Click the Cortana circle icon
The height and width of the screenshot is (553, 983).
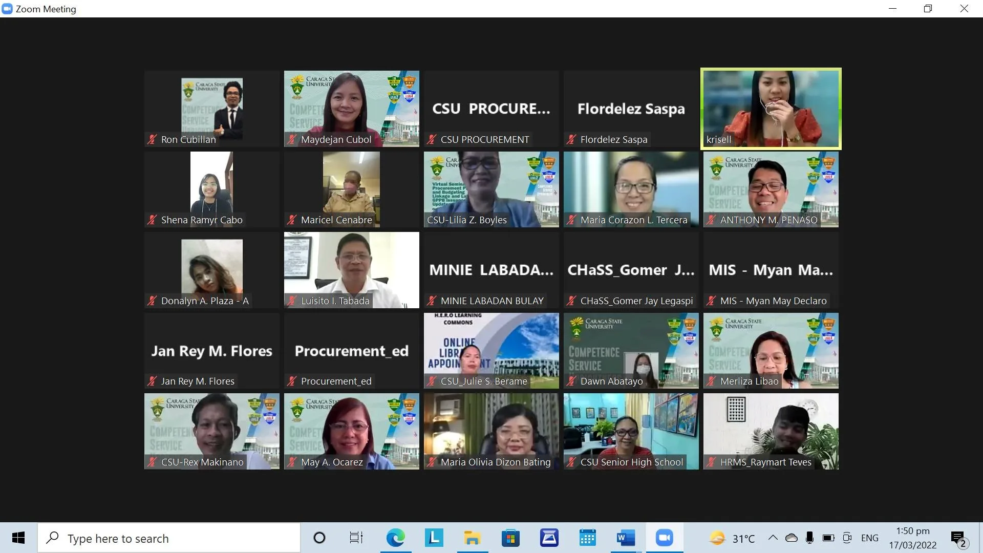click(319, 538)
